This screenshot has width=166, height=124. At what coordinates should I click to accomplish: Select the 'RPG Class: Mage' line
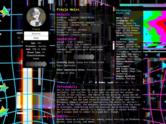[x=125, y=69]
